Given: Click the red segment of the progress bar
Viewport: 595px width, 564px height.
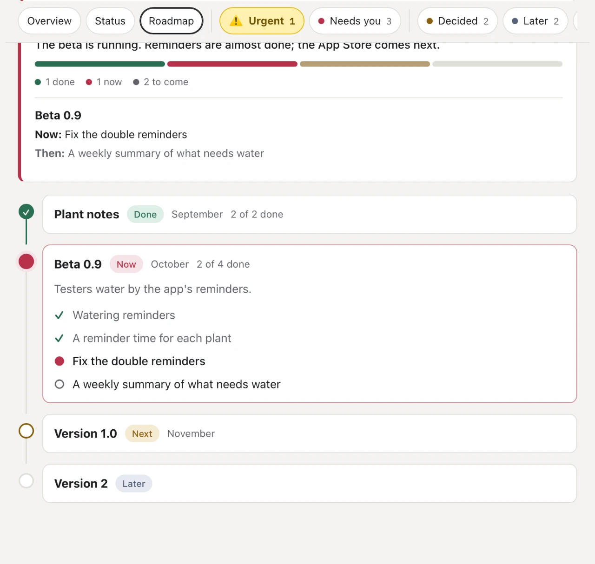Looking at the screenshot, I should 232,64.
